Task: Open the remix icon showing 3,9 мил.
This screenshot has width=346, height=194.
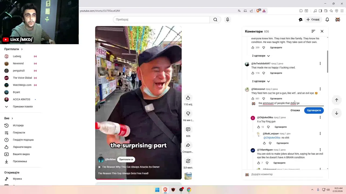Action: coord(188,161)
